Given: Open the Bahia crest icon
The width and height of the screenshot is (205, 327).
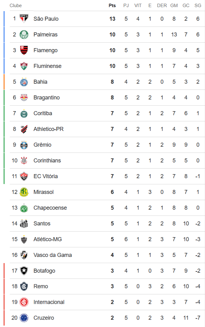Looking at the screenshot, I should coord(24,82).
